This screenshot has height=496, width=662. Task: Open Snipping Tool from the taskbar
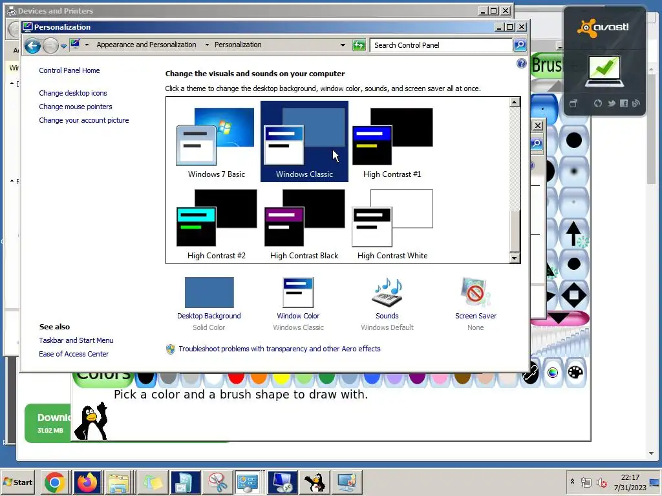pos(218,482)
